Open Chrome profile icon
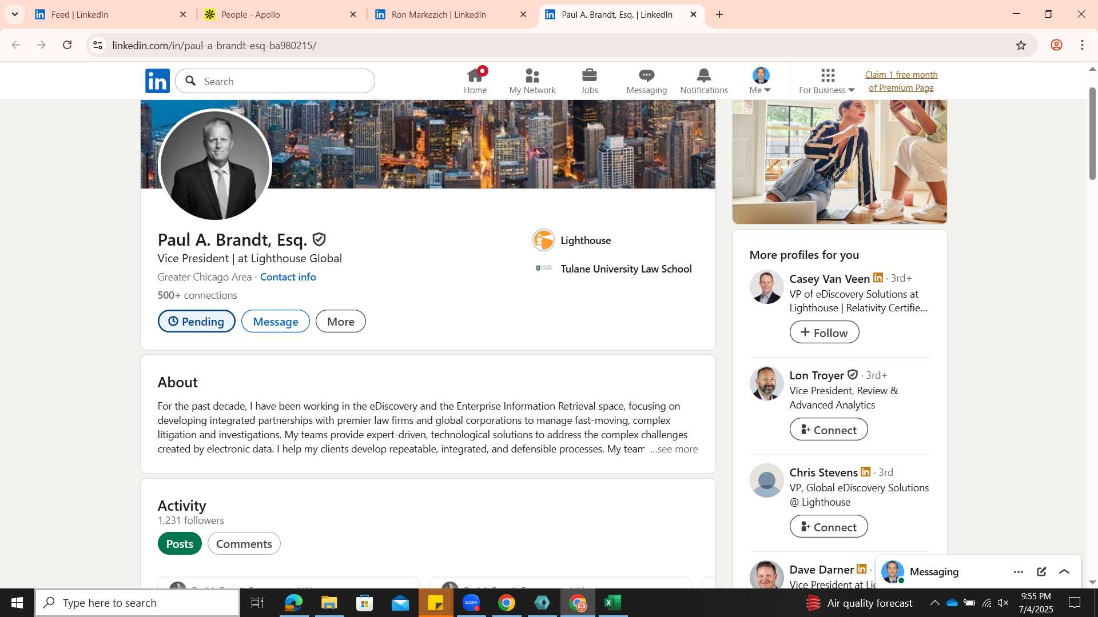This screenshot has width=1098, height=617. tap(1056, 45)
